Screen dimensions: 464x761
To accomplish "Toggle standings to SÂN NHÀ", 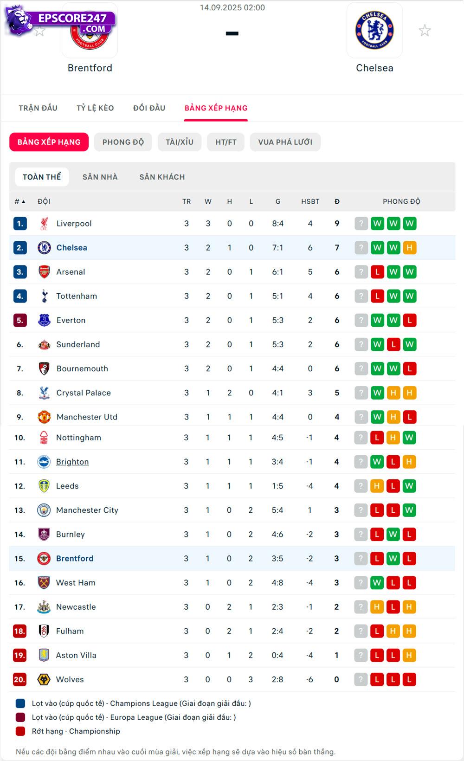I will [100, 177].
